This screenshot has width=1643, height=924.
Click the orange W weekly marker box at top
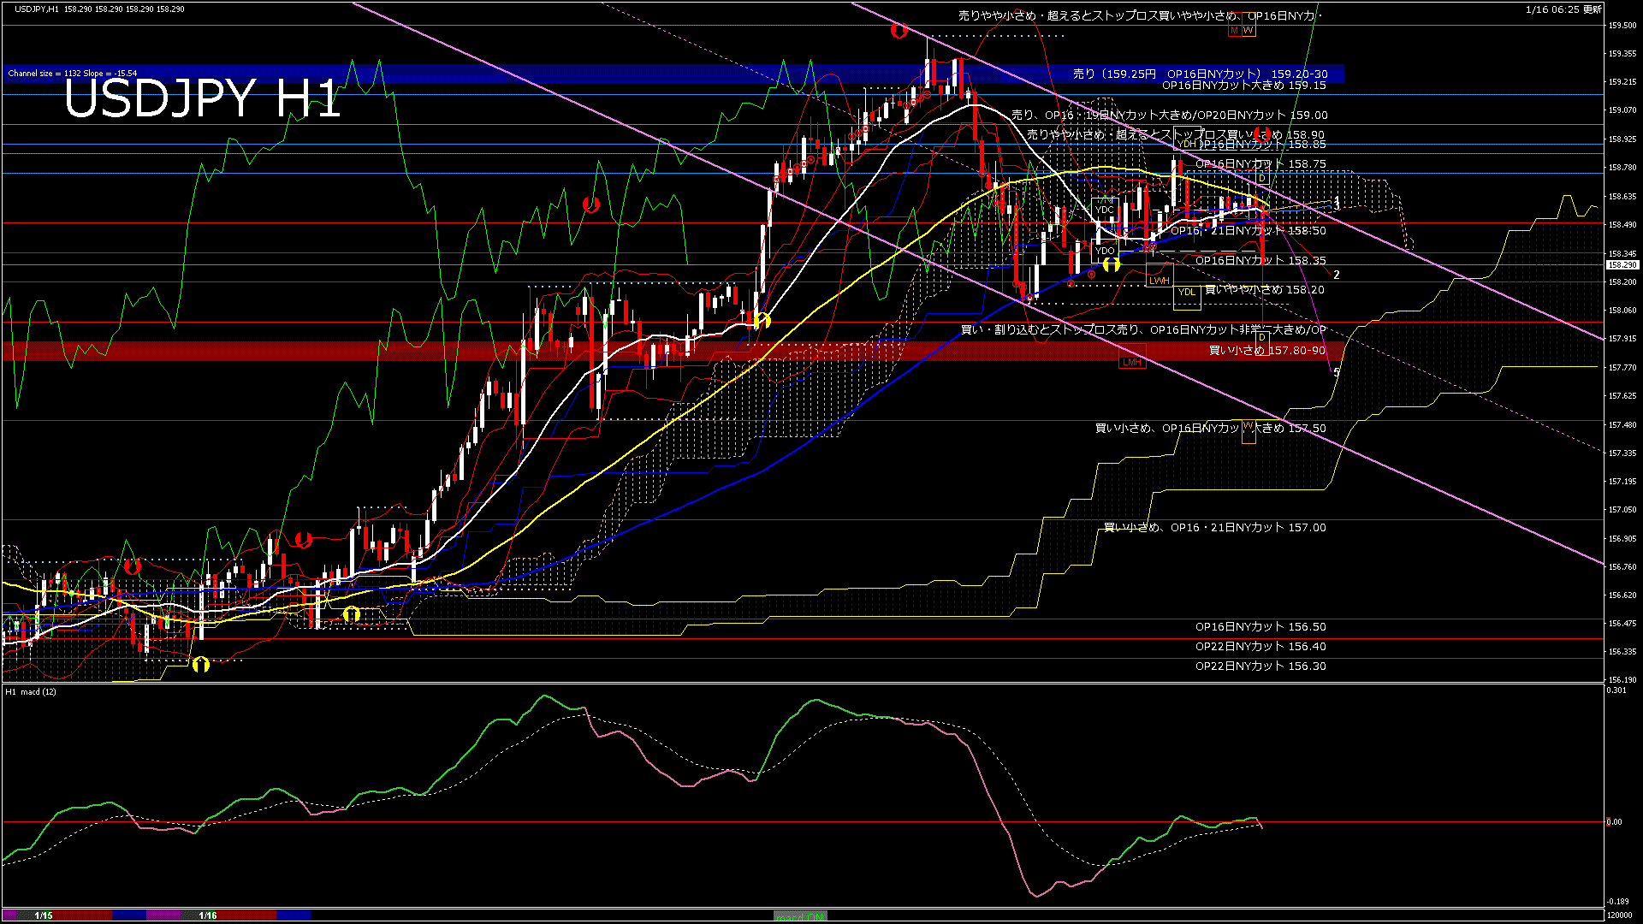point(1248,31)
